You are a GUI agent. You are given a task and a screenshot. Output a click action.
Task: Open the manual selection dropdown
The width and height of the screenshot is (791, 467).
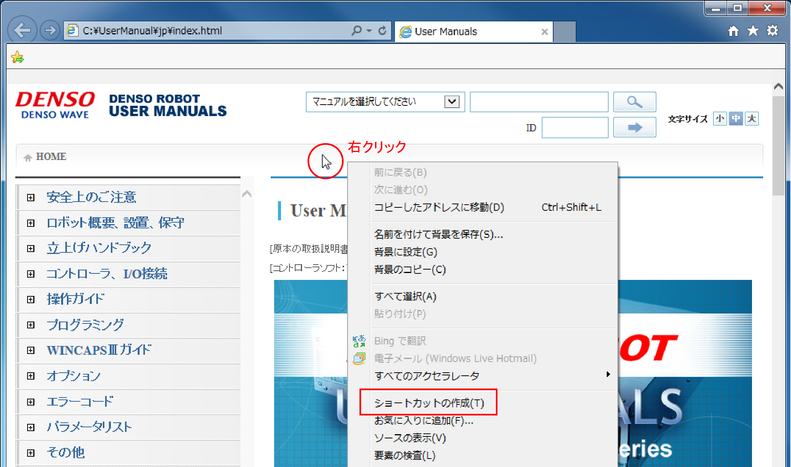(x=452, y=102)
